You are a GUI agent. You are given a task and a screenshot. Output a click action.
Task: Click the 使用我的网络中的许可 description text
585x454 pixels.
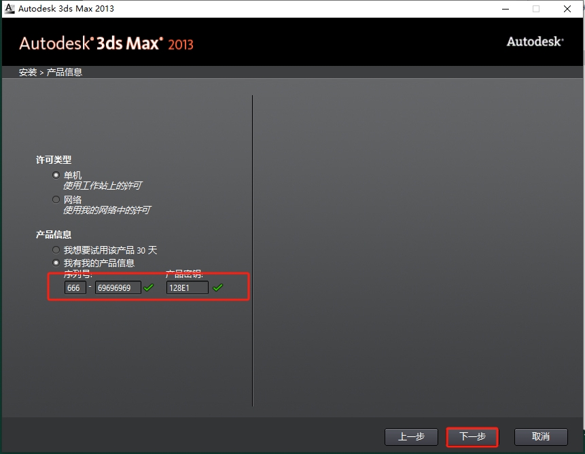pyautogui.click(x=107, y=210)
